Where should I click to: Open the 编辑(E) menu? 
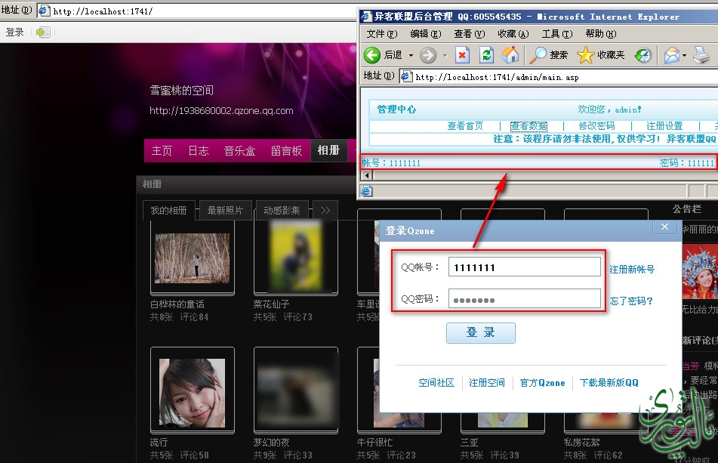pos(426,34)
